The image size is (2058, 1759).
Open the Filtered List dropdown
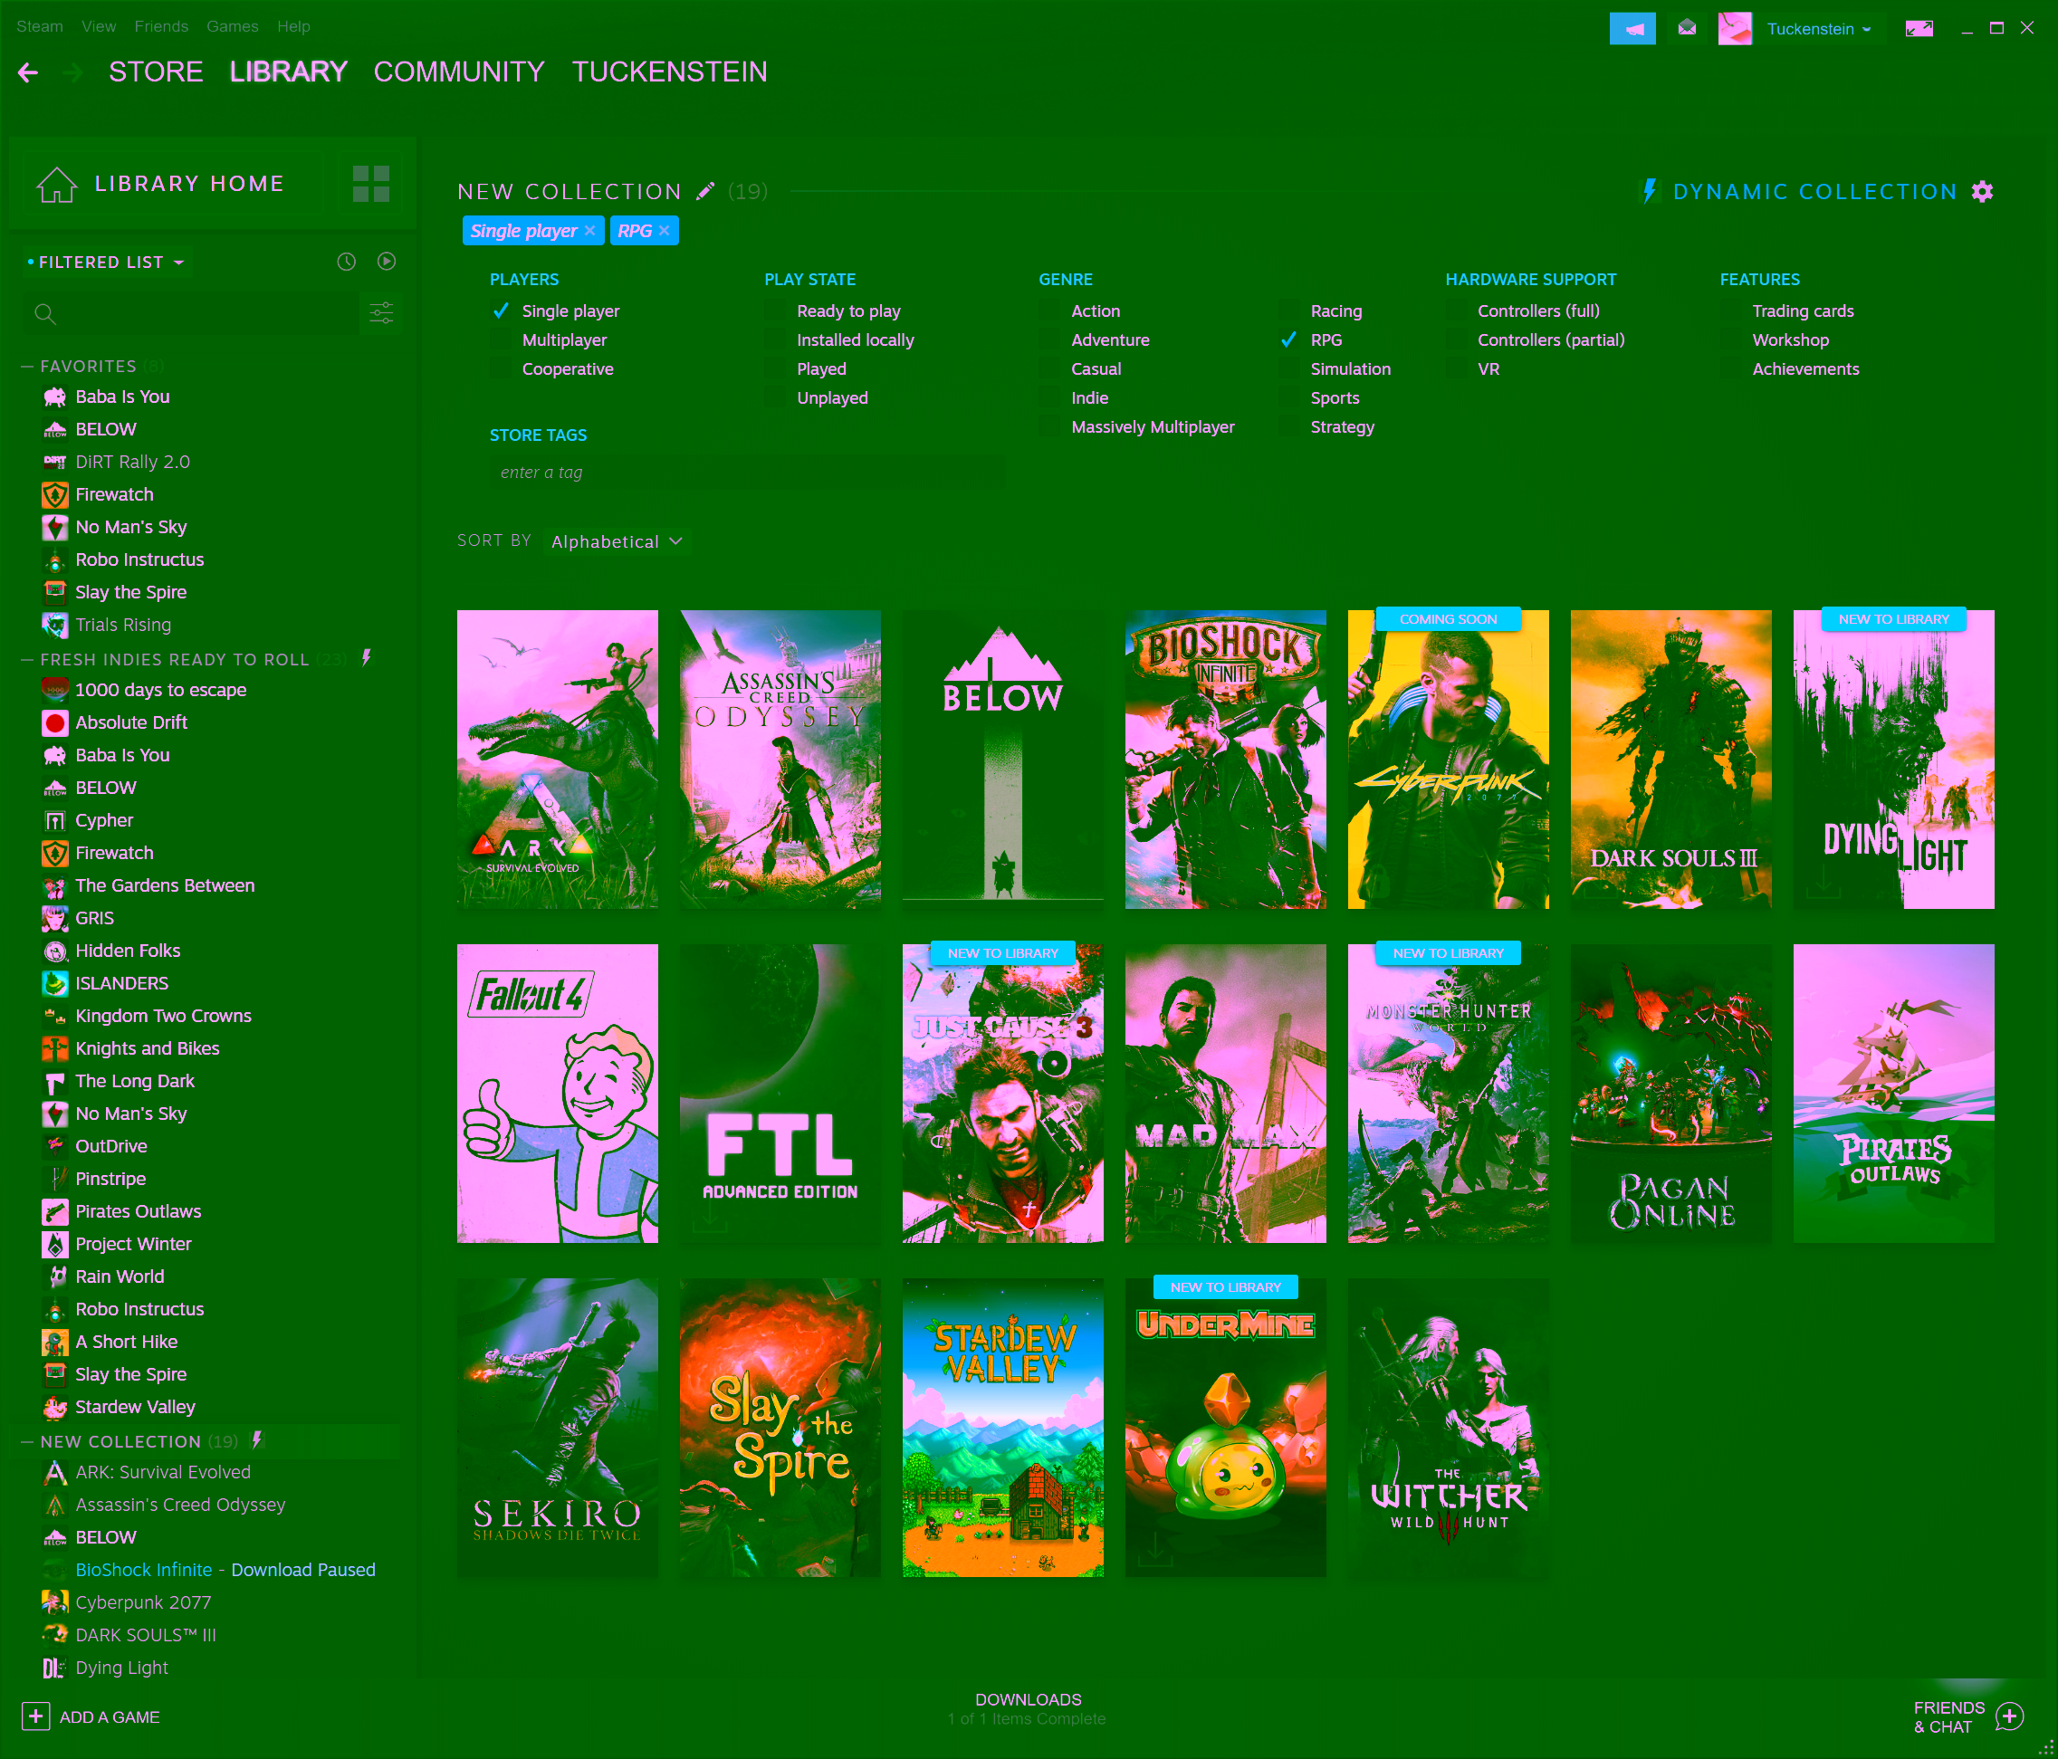coord(106,263)
